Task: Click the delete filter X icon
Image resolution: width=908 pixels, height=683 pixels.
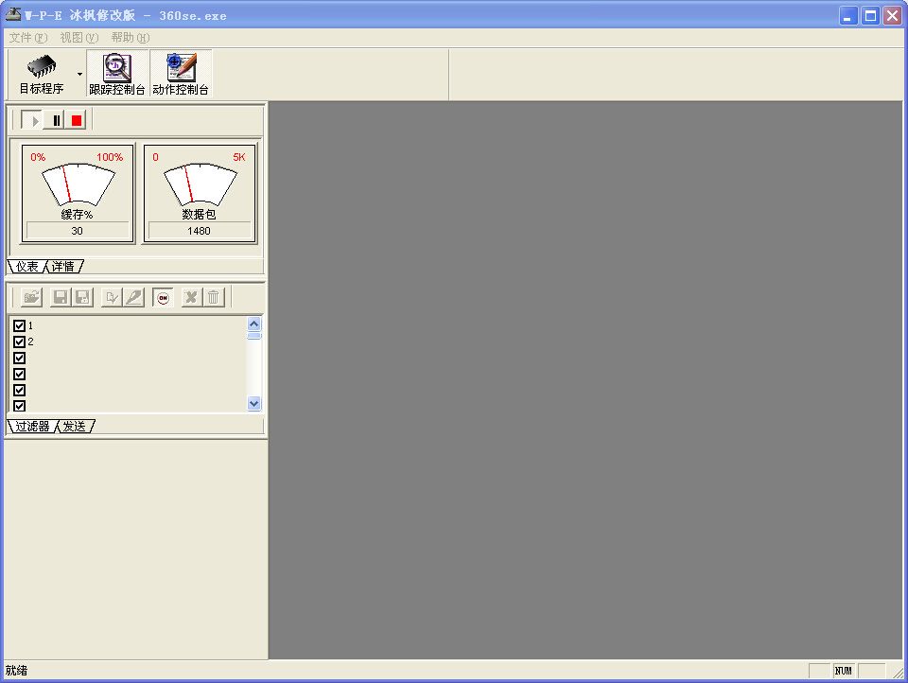Action: click(x=190, y=297)
